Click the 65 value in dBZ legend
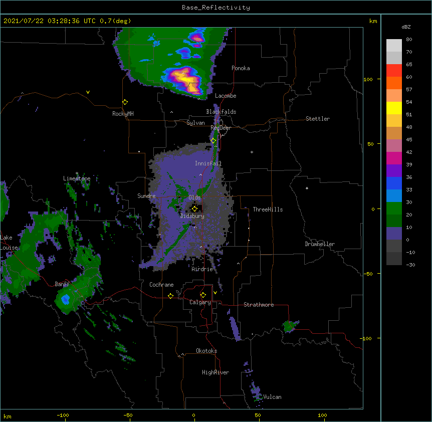This screenshot has height=422, width=432. (x=409, y=65)
